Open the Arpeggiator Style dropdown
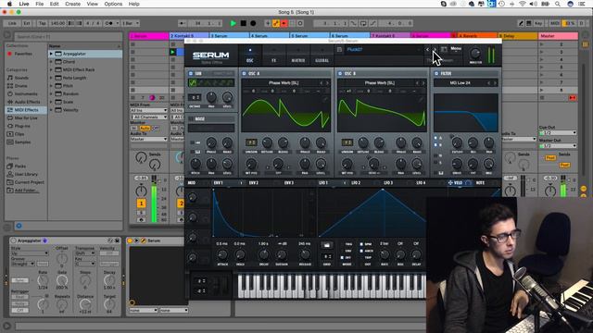Screen dimensions: 593x333 [30, 253]
